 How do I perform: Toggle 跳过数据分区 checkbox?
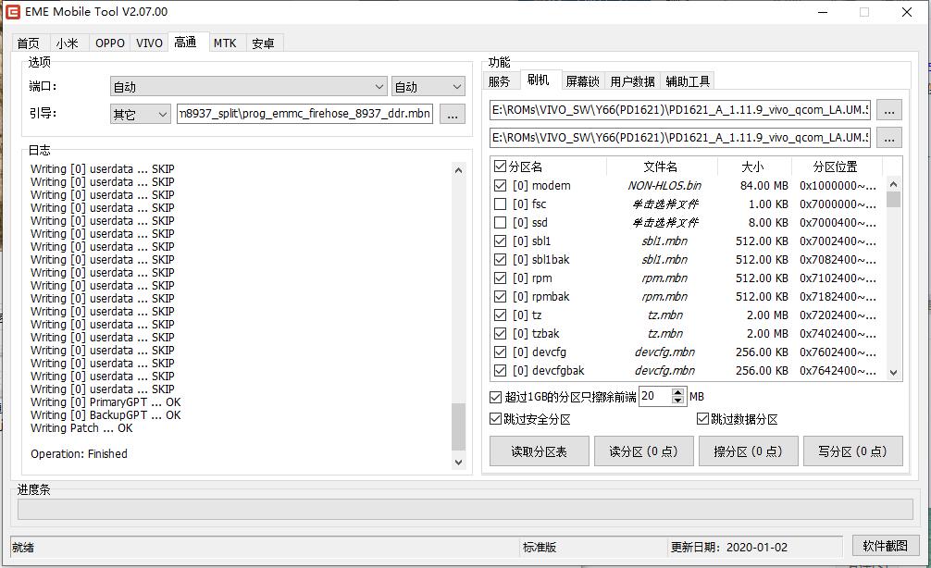pyautogui.click(x=703, y=419)
